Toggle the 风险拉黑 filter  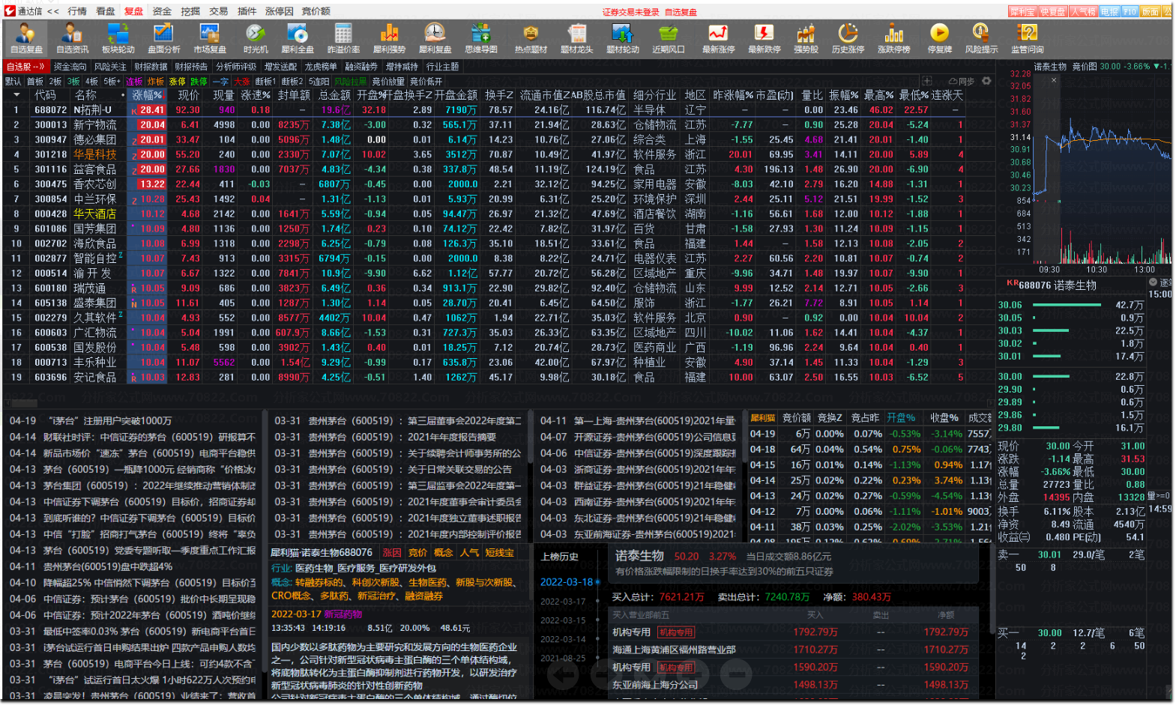[x=350, y=81]
